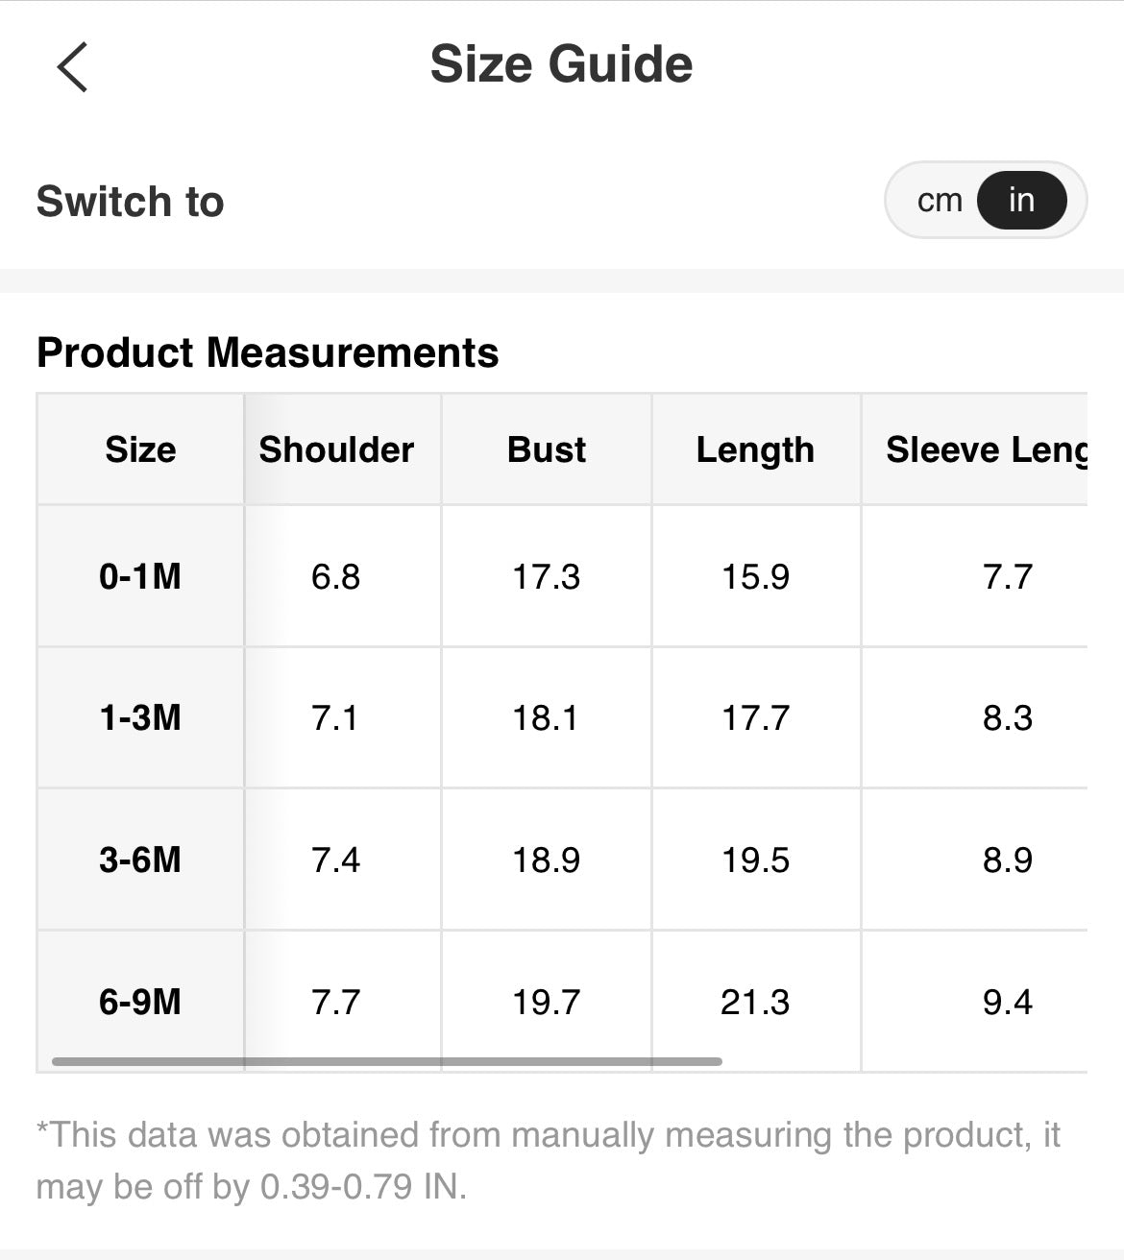Click the 18.1 bust value cell

(546, 717)
